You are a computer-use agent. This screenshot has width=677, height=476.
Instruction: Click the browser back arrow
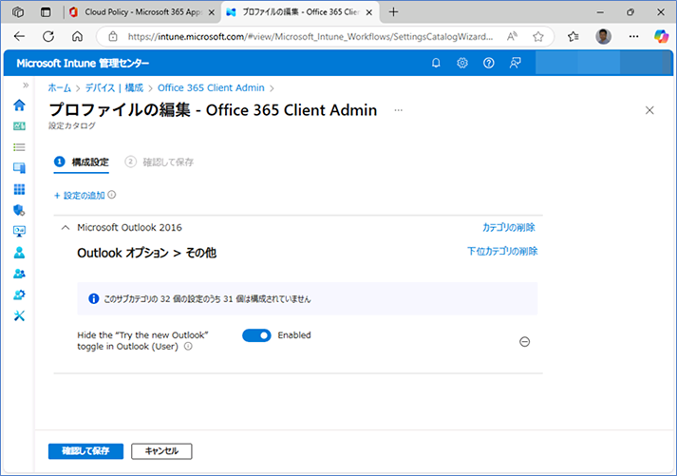click(19, 37)
